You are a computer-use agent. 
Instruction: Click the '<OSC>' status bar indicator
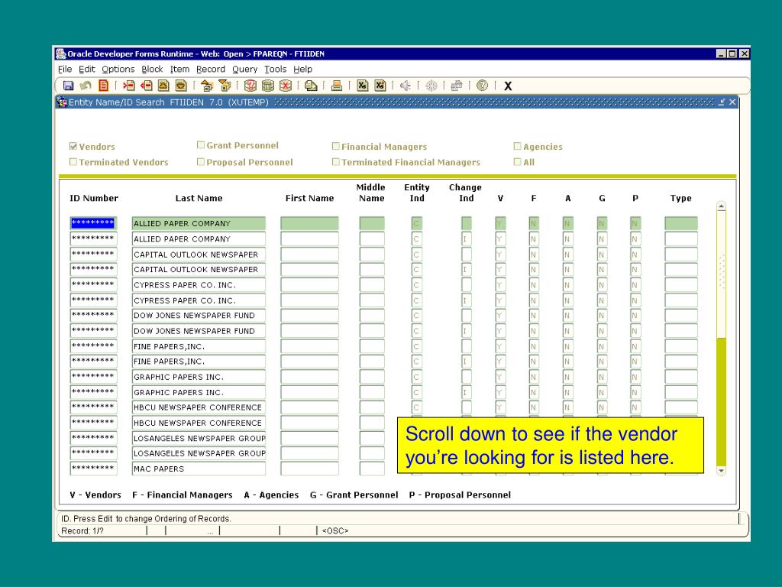coord(335,530)
